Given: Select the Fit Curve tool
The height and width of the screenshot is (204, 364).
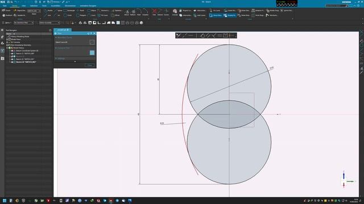Looking at the screenshot, I should (102, 15).
